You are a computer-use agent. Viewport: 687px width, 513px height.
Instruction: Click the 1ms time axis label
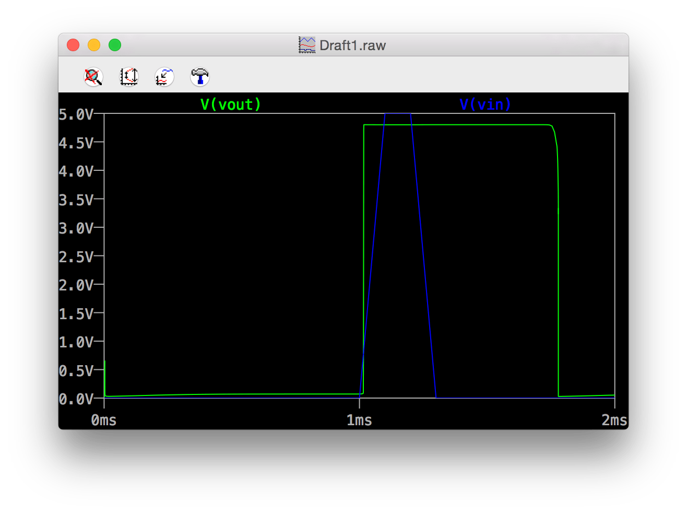click(359, 420)
